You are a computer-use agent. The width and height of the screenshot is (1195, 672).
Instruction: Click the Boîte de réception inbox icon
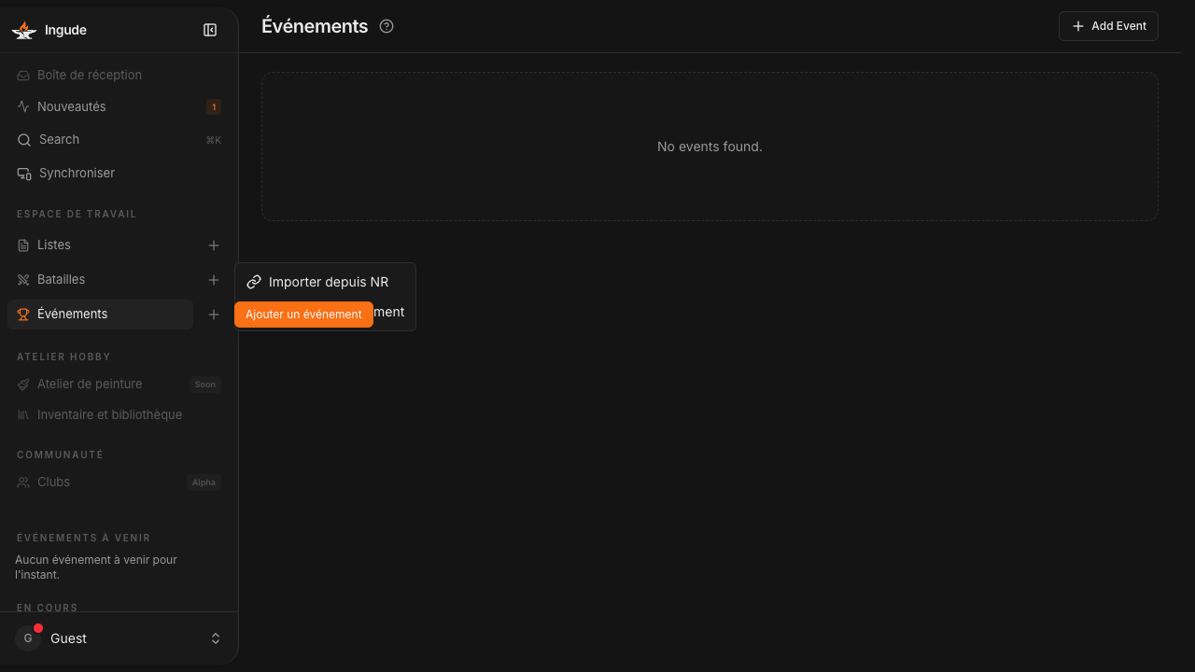pyautogui.click(x=23, y=76)
